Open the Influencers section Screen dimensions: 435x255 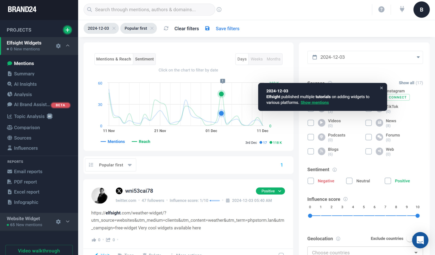(25, 148)
